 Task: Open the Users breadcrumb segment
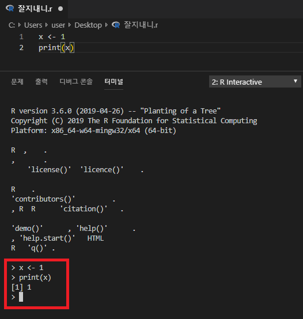click(33, 25)
